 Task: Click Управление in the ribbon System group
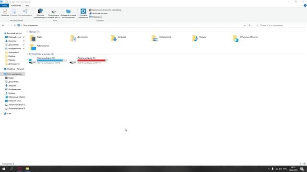point(95,17)
